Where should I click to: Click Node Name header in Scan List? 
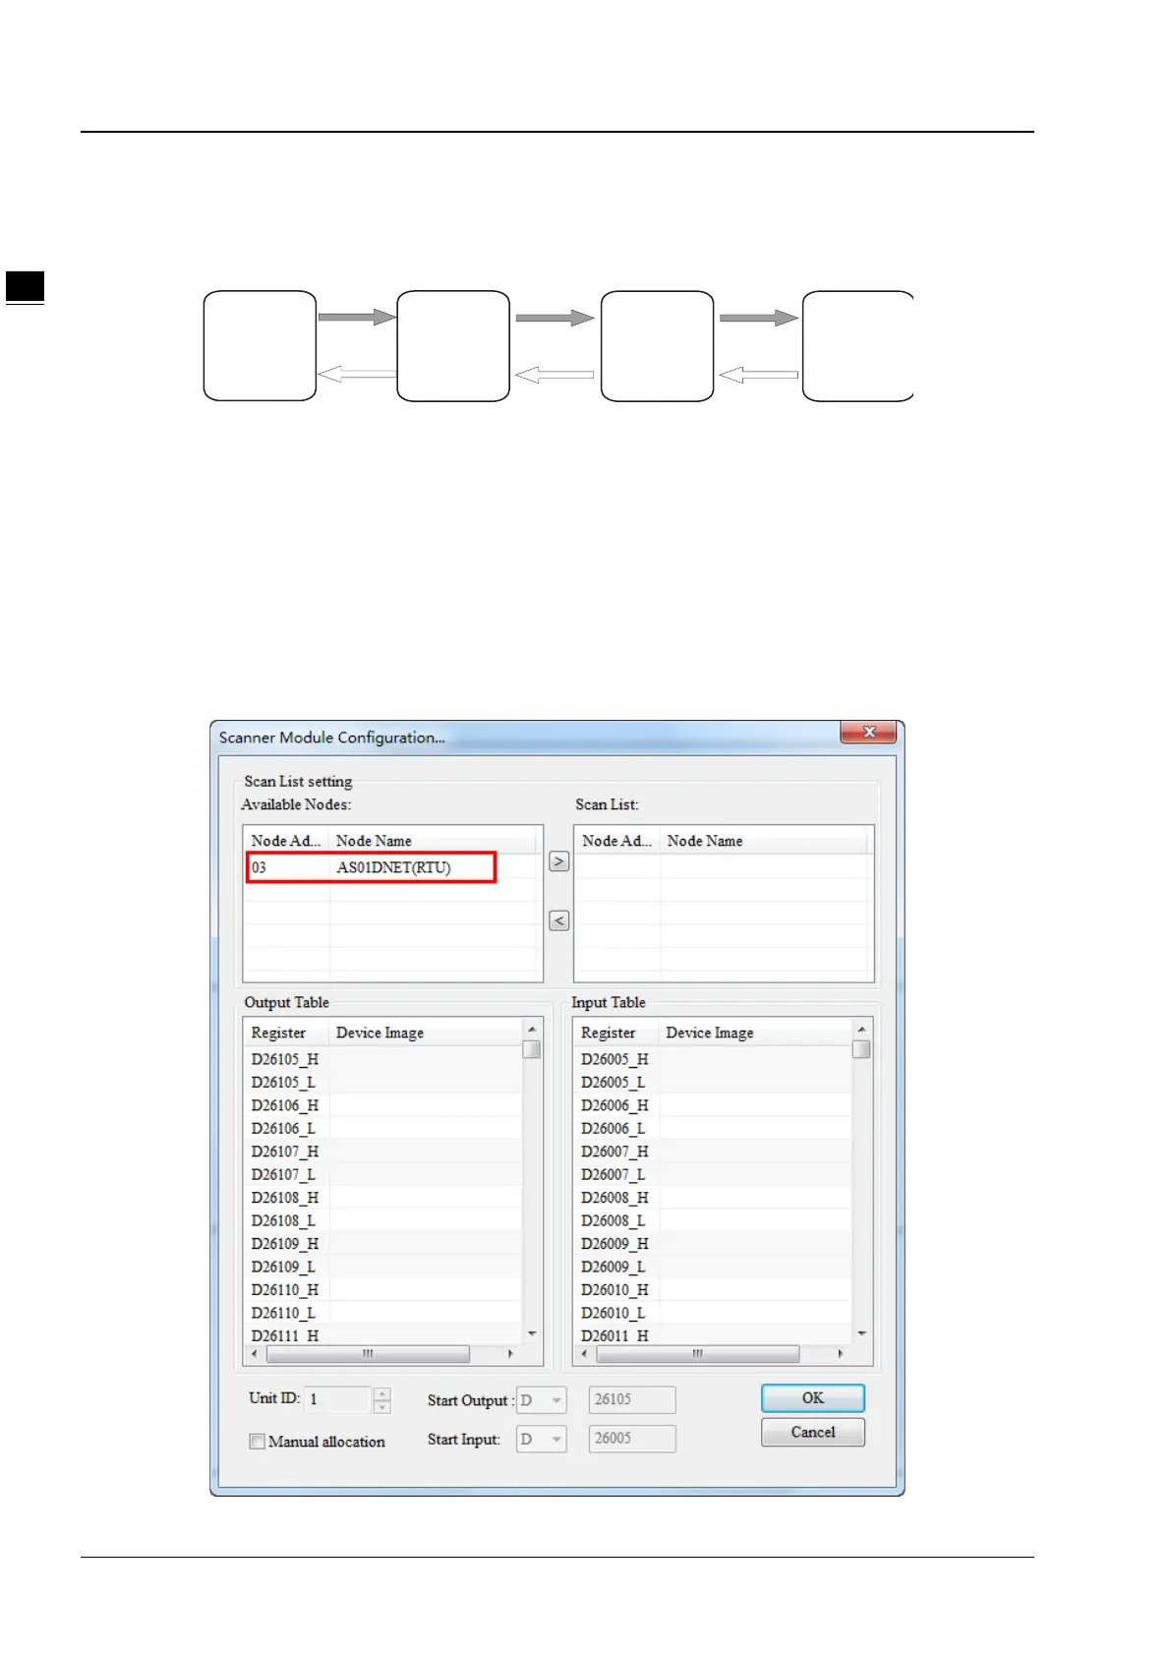tap(764, 841)
